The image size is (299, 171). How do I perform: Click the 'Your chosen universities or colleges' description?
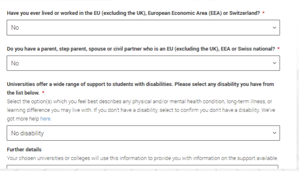click(142, 158)
